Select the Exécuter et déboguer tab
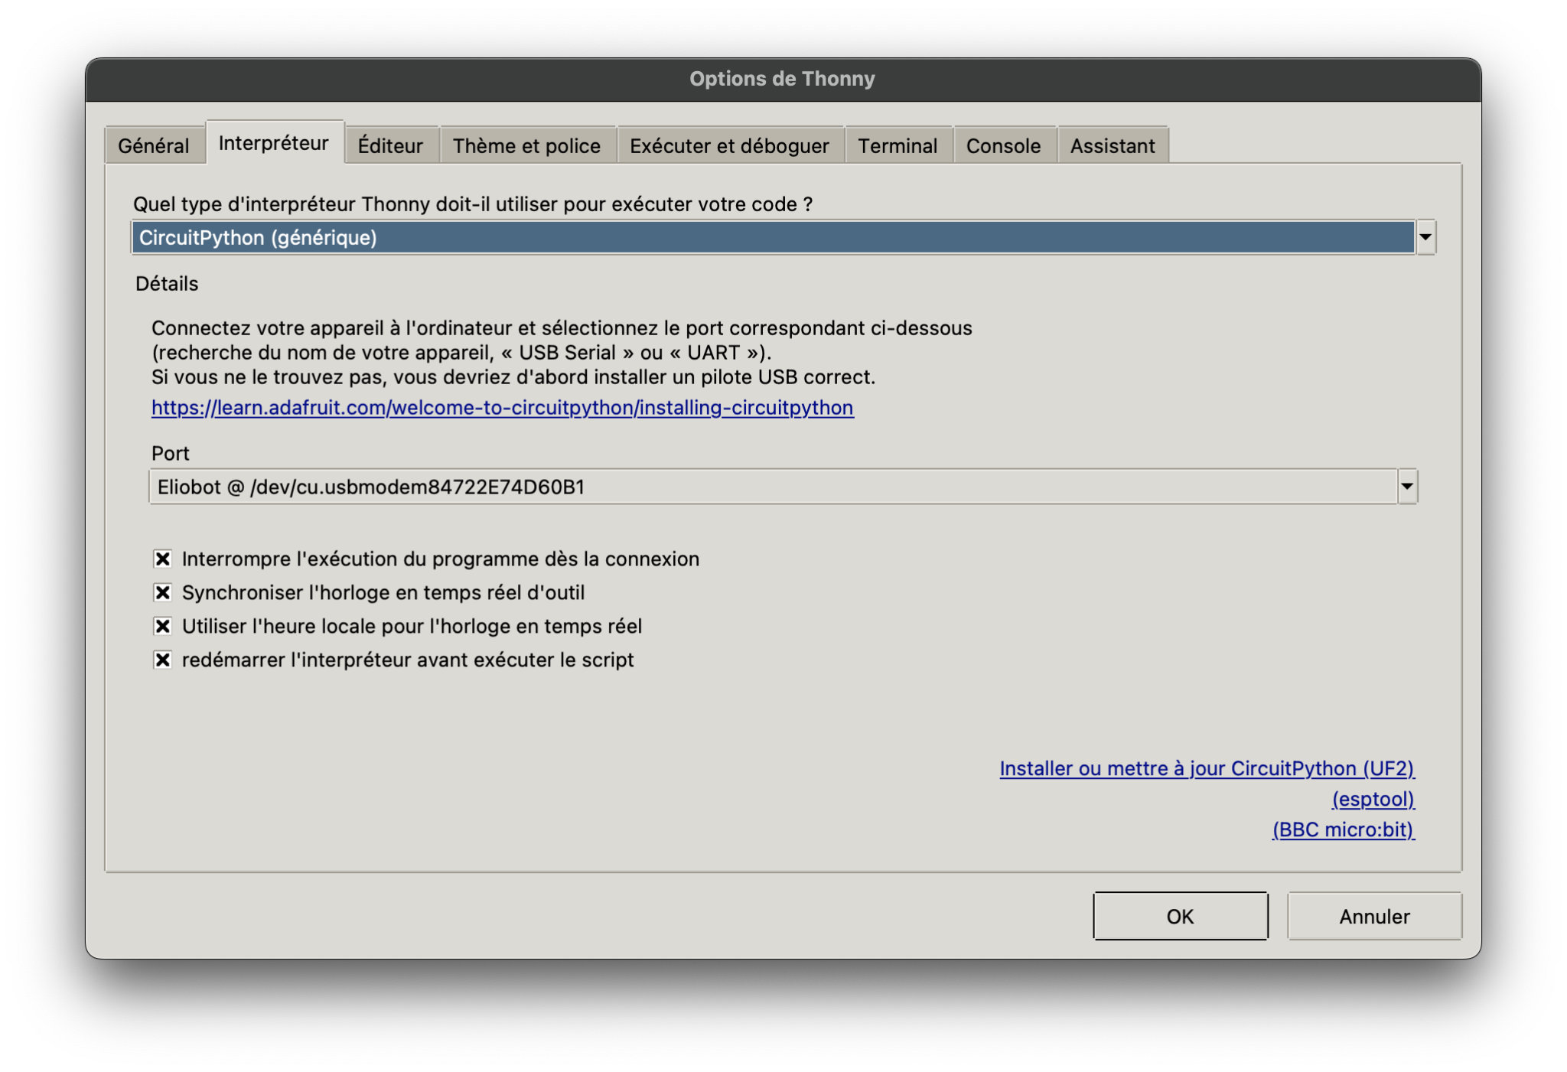The image size is (1567, 1072). pos(729,145)
